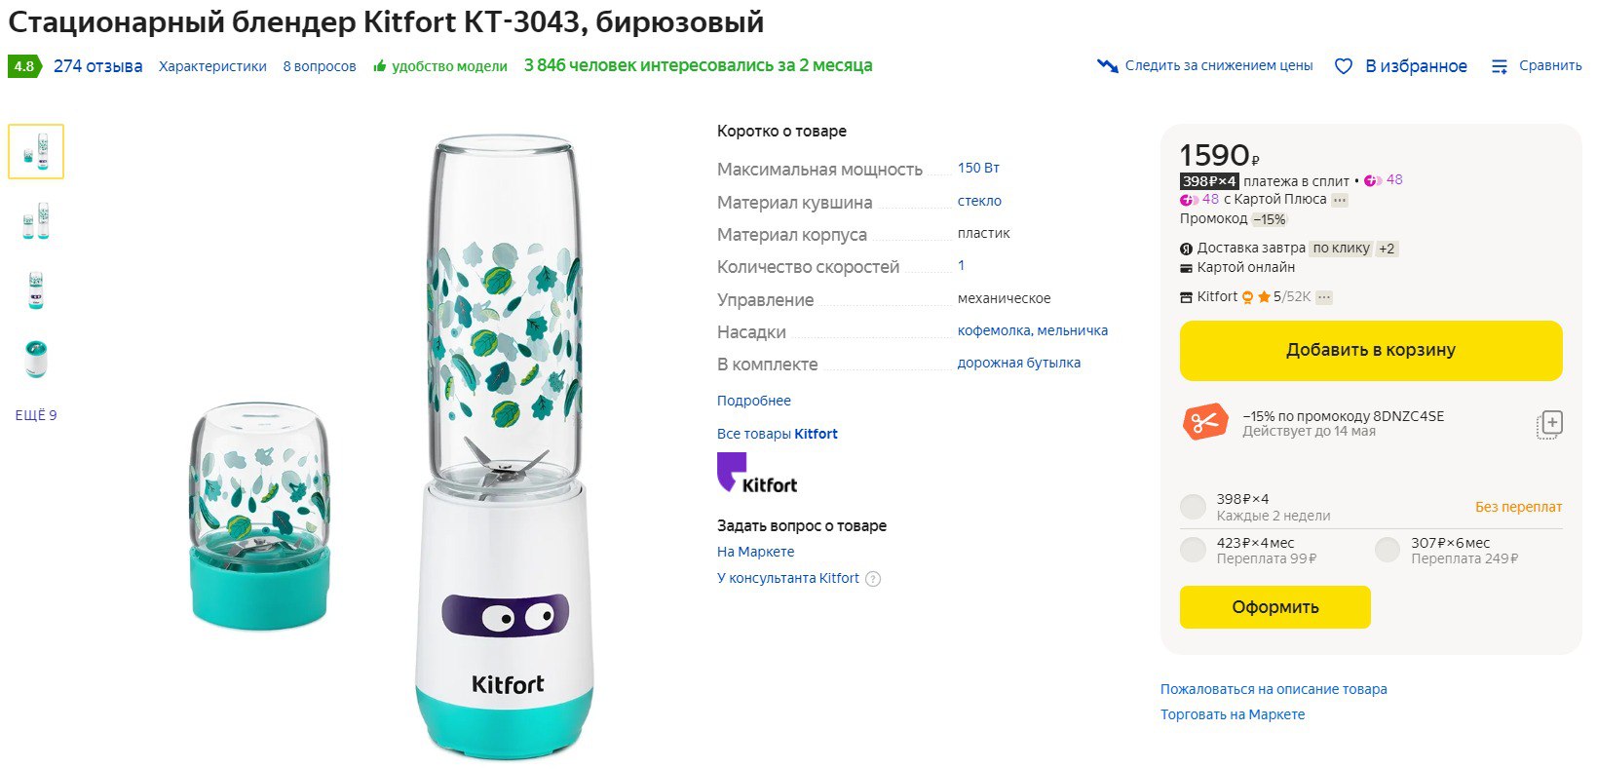Image resolution: width=1597 pixels, height=769 pixels.
Task: Select the 398₽×4 every two weeks plan
Action: tap(1193, 507)
